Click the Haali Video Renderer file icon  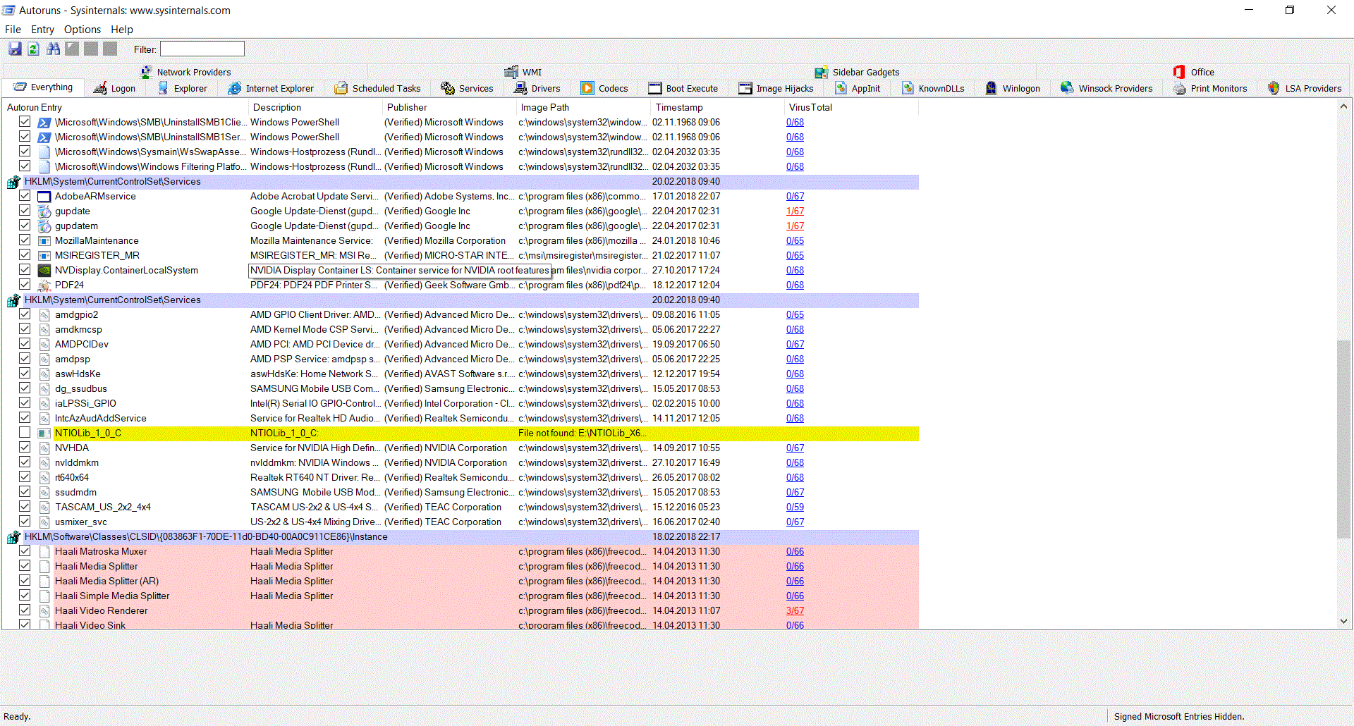point(44,610)
